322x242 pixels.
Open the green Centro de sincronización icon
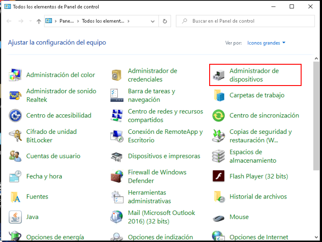point(219,116)
